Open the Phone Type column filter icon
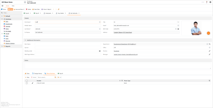The width and height of the screenshot is (213, 108). pos(209,81)
